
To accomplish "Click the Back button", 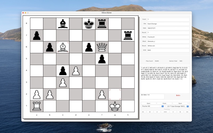I will coord(180,103).
